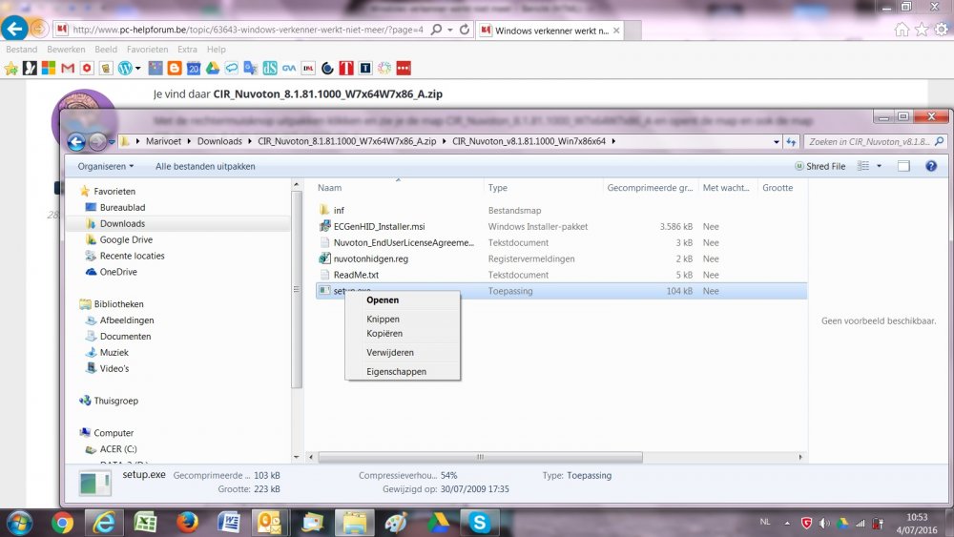The image size is (954, 537).
Task: Click the WordPress bookmark icon
Action: pos(125,68)
